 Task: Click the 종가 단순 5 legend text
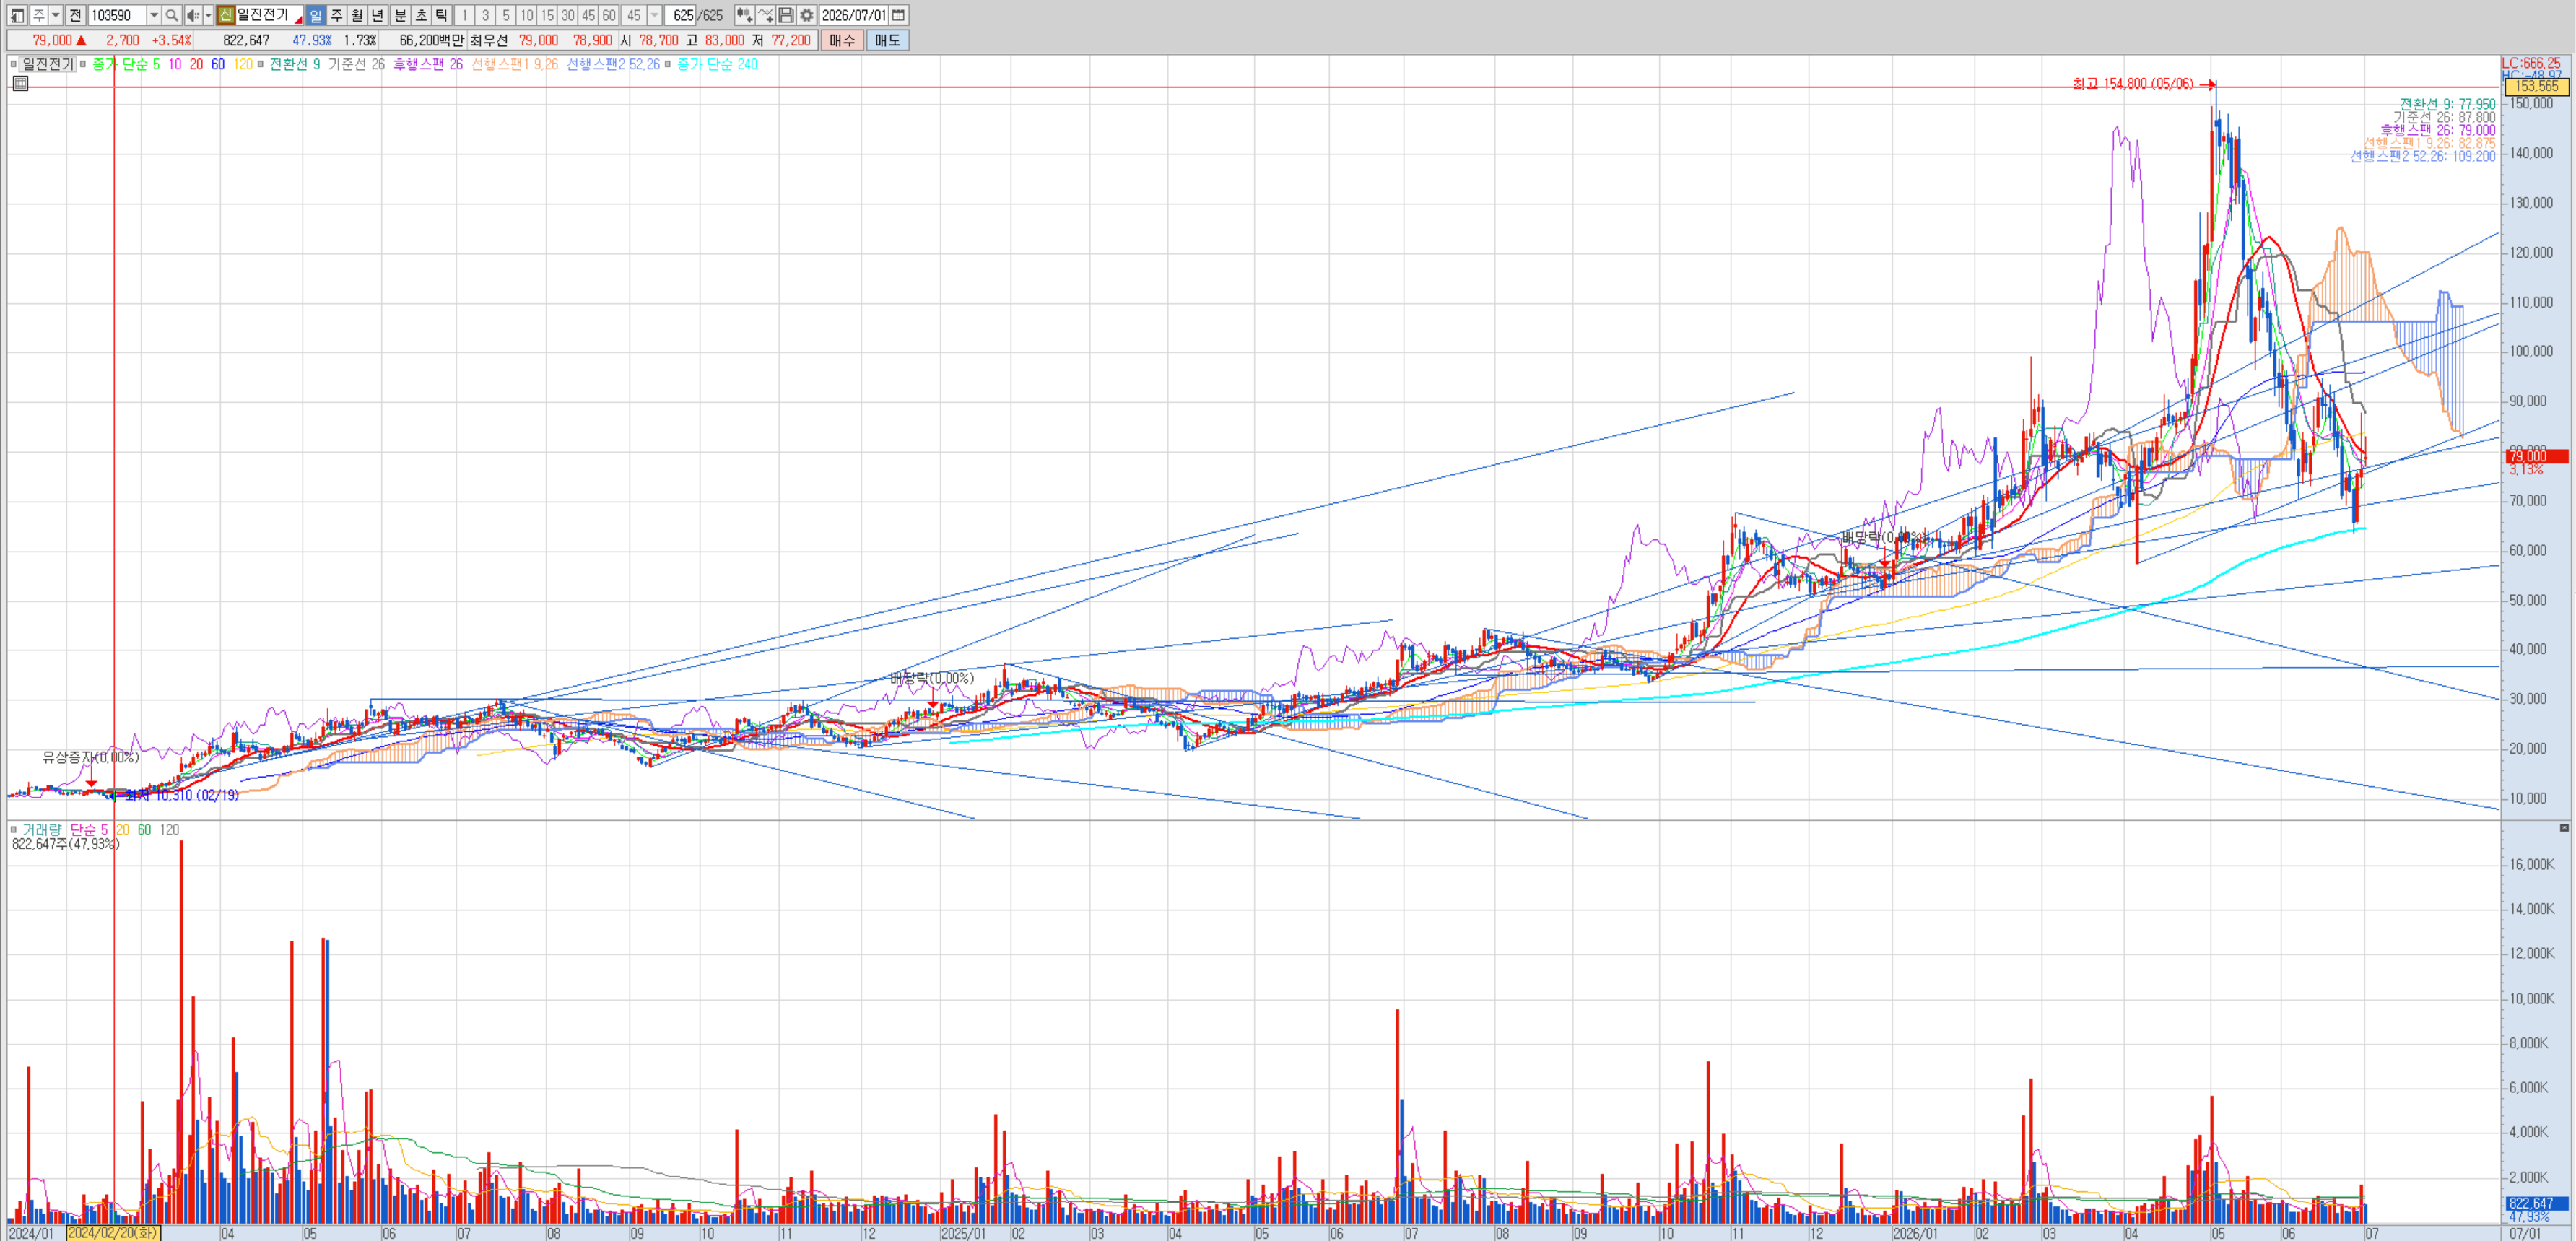point(125,64)
